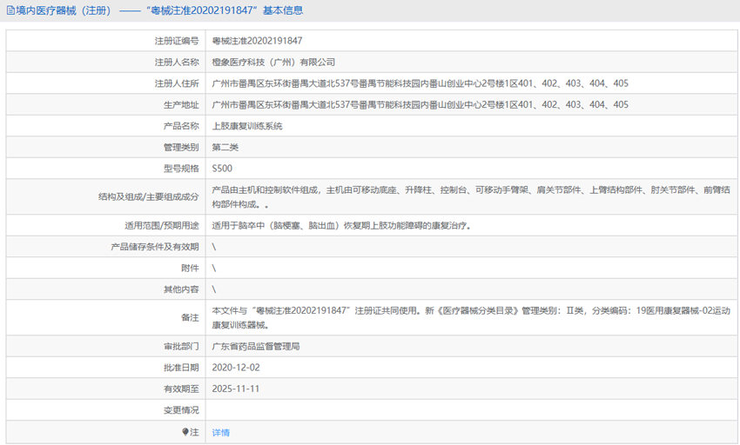Click the 适用范围/预期用途 label
Viewport: 740px width, 445px height.
(x=161, y=225)
